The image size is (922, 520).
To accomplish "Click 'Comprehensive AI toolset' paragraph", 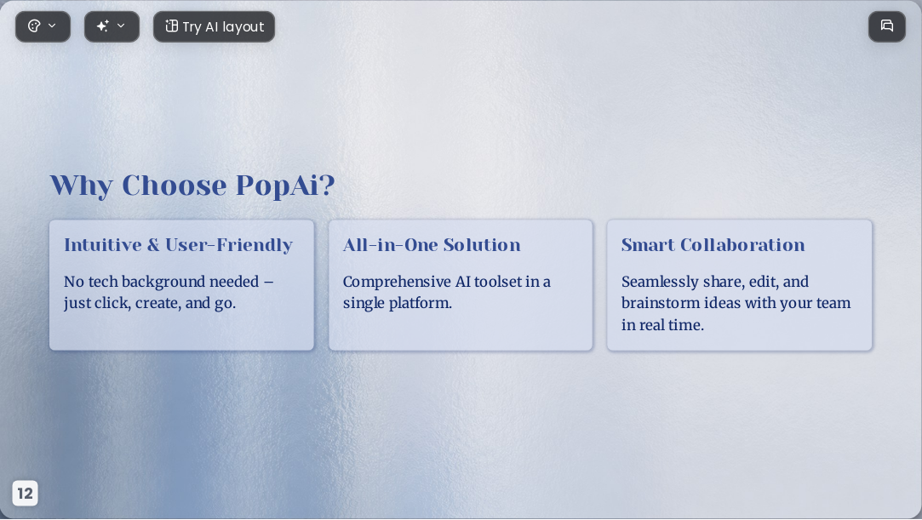I will [447, 292].
